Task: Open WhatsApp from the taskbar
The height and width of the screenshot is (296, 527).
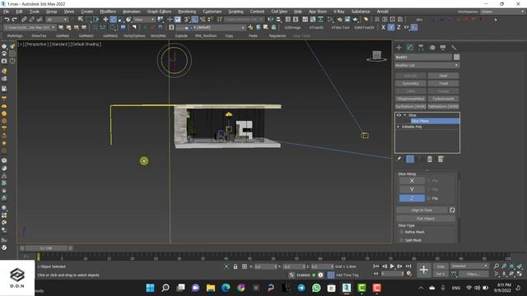Action: click(x=316, y=288)
